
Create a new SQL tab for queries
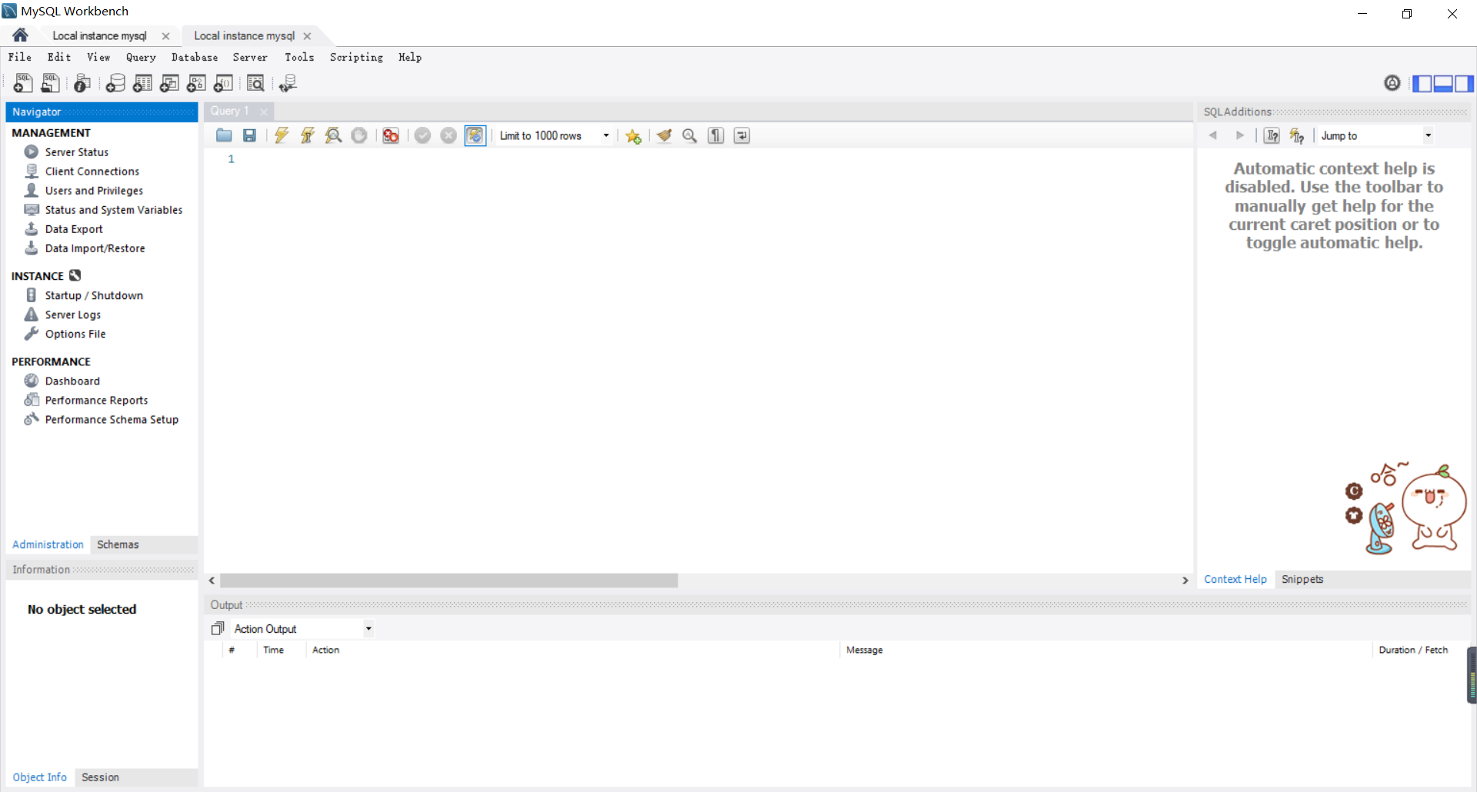pyautogui.click(x=23, y=83)
